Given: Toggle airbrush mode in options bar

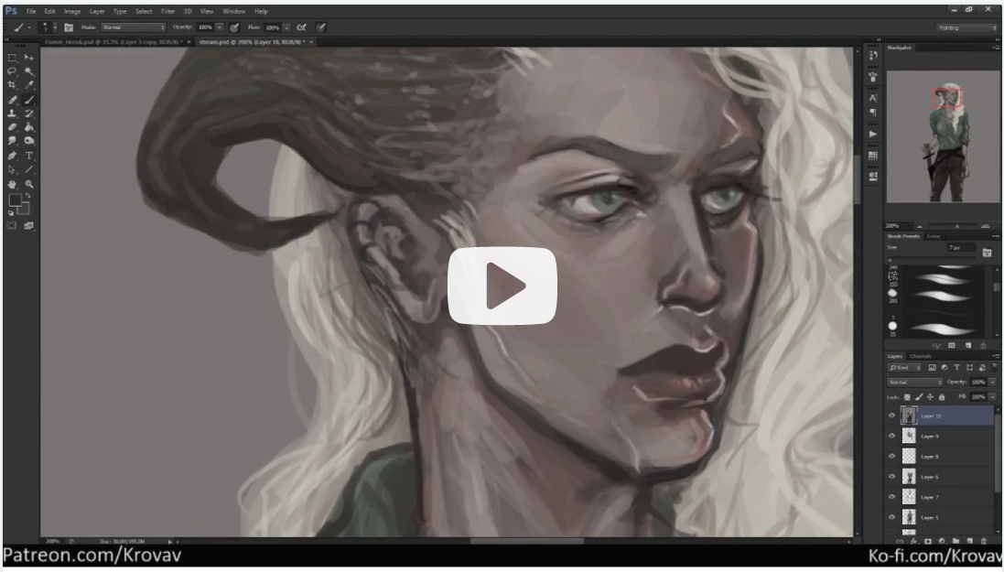Looking at the screenshot, I should (x=302, y=27).
